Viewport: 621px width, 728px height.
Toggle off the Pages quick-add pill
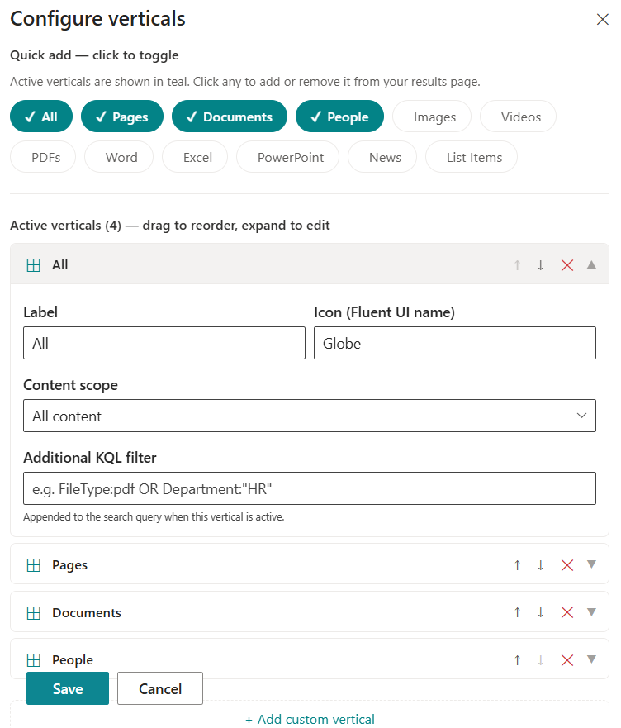122,117
